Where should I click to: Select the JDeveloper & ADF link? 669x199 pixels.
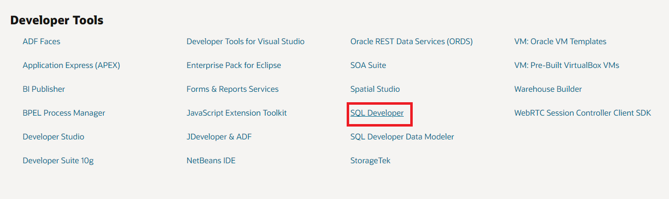pyautogui.click(x=219, y=137)
